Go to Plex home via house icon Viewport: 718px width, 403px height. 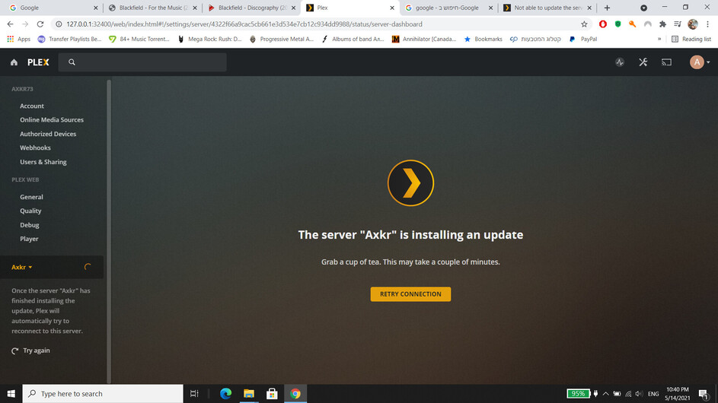(14, 62)
